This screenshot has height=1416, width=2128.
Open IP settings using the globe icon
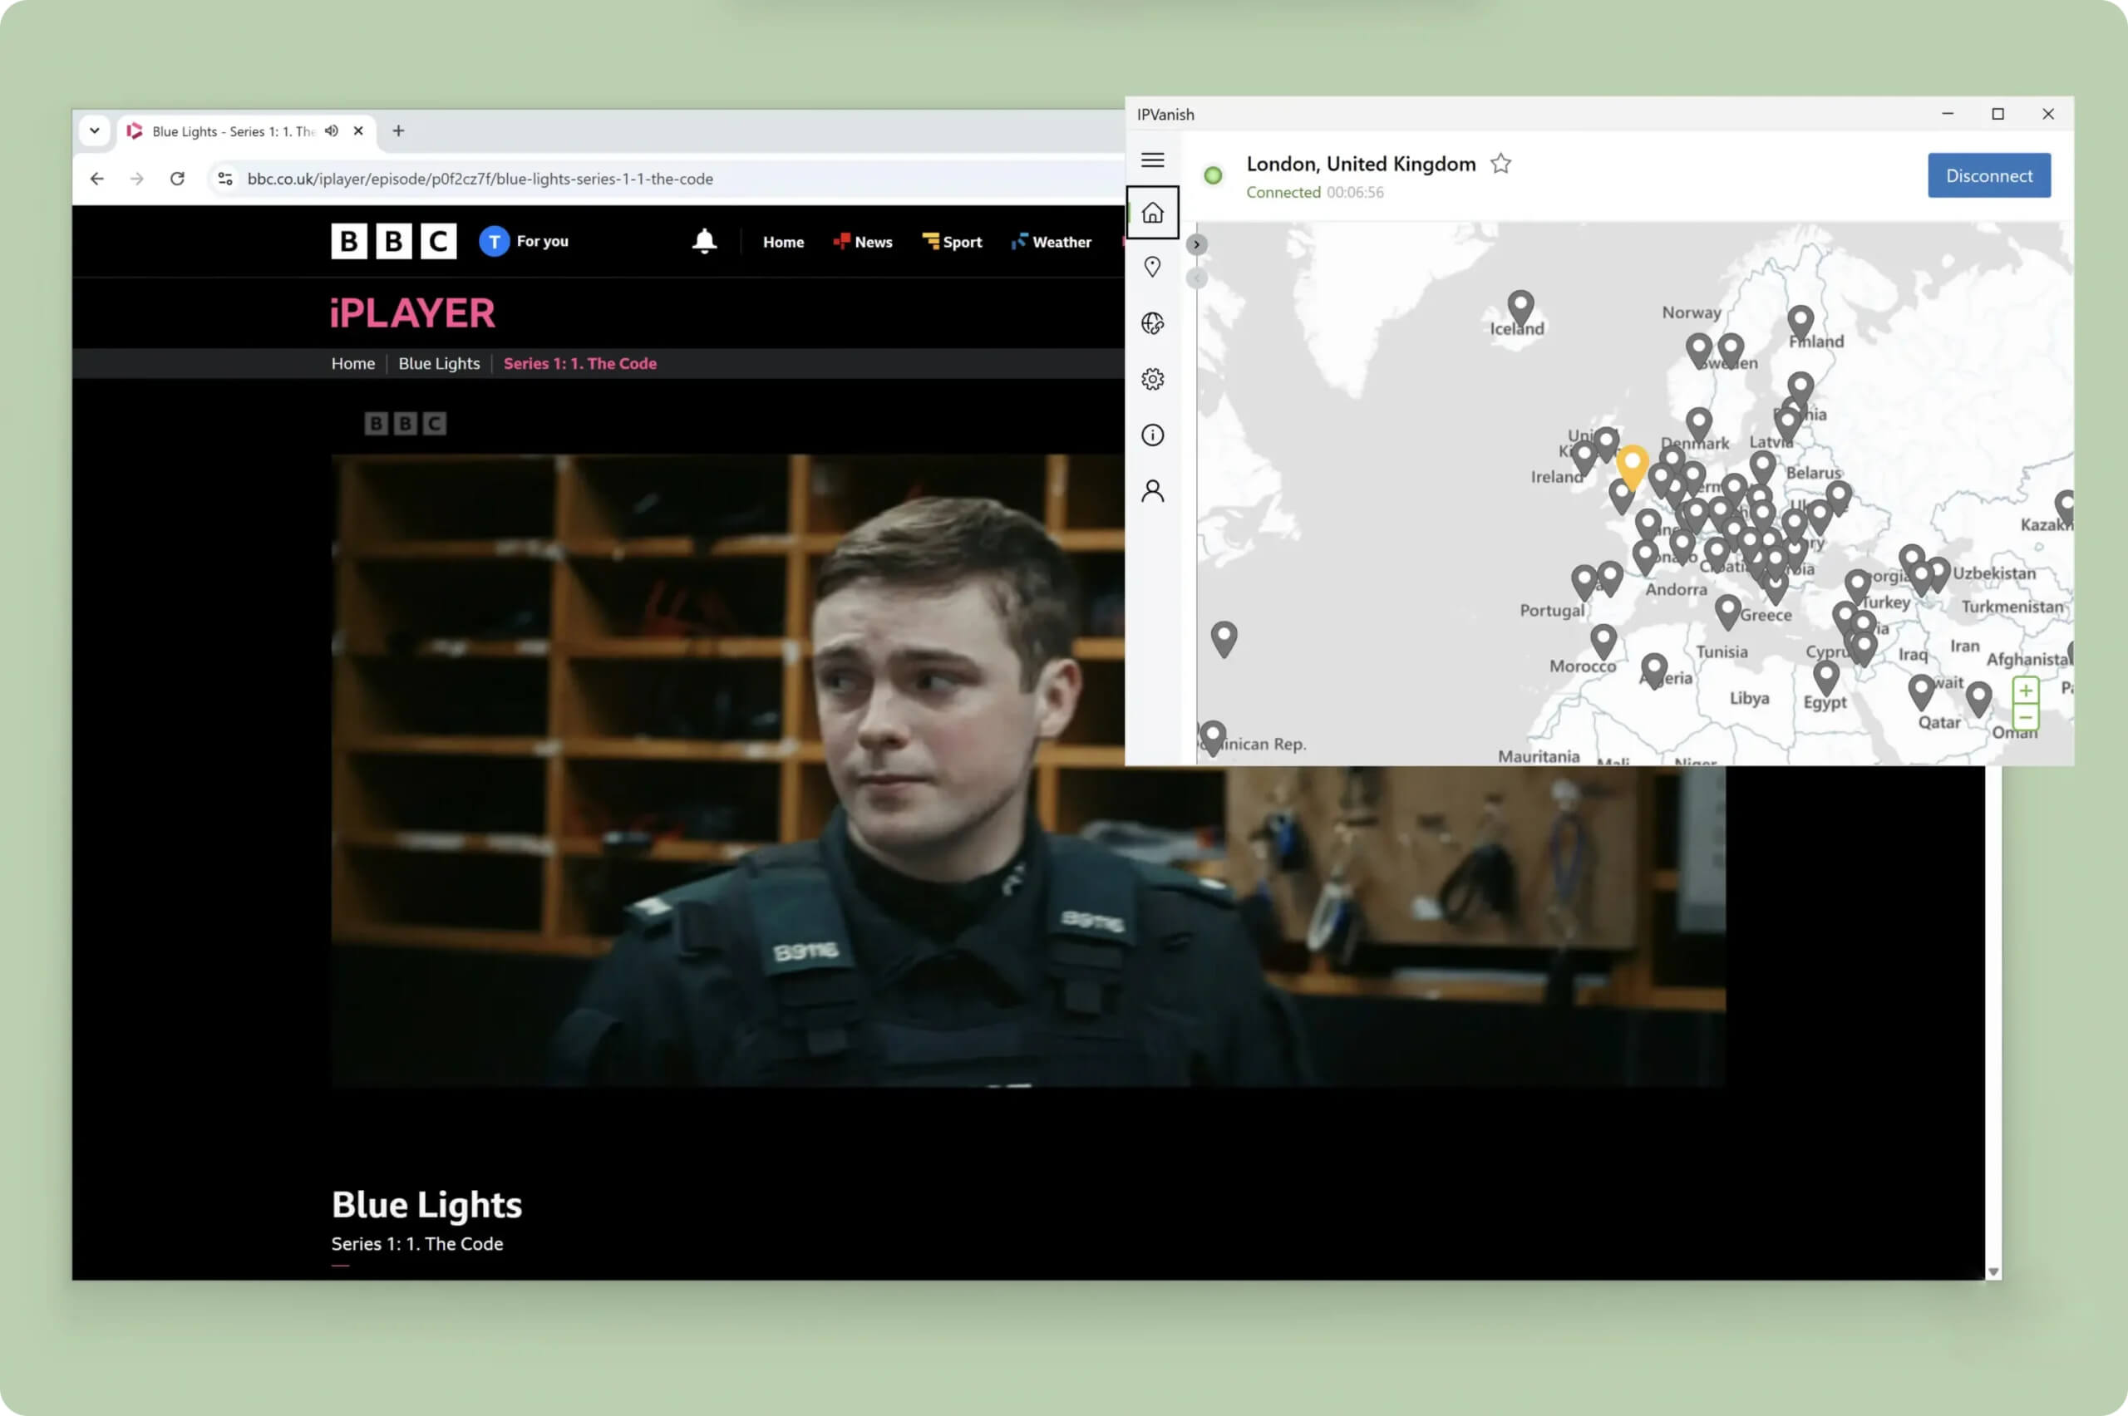[1152, 322]
